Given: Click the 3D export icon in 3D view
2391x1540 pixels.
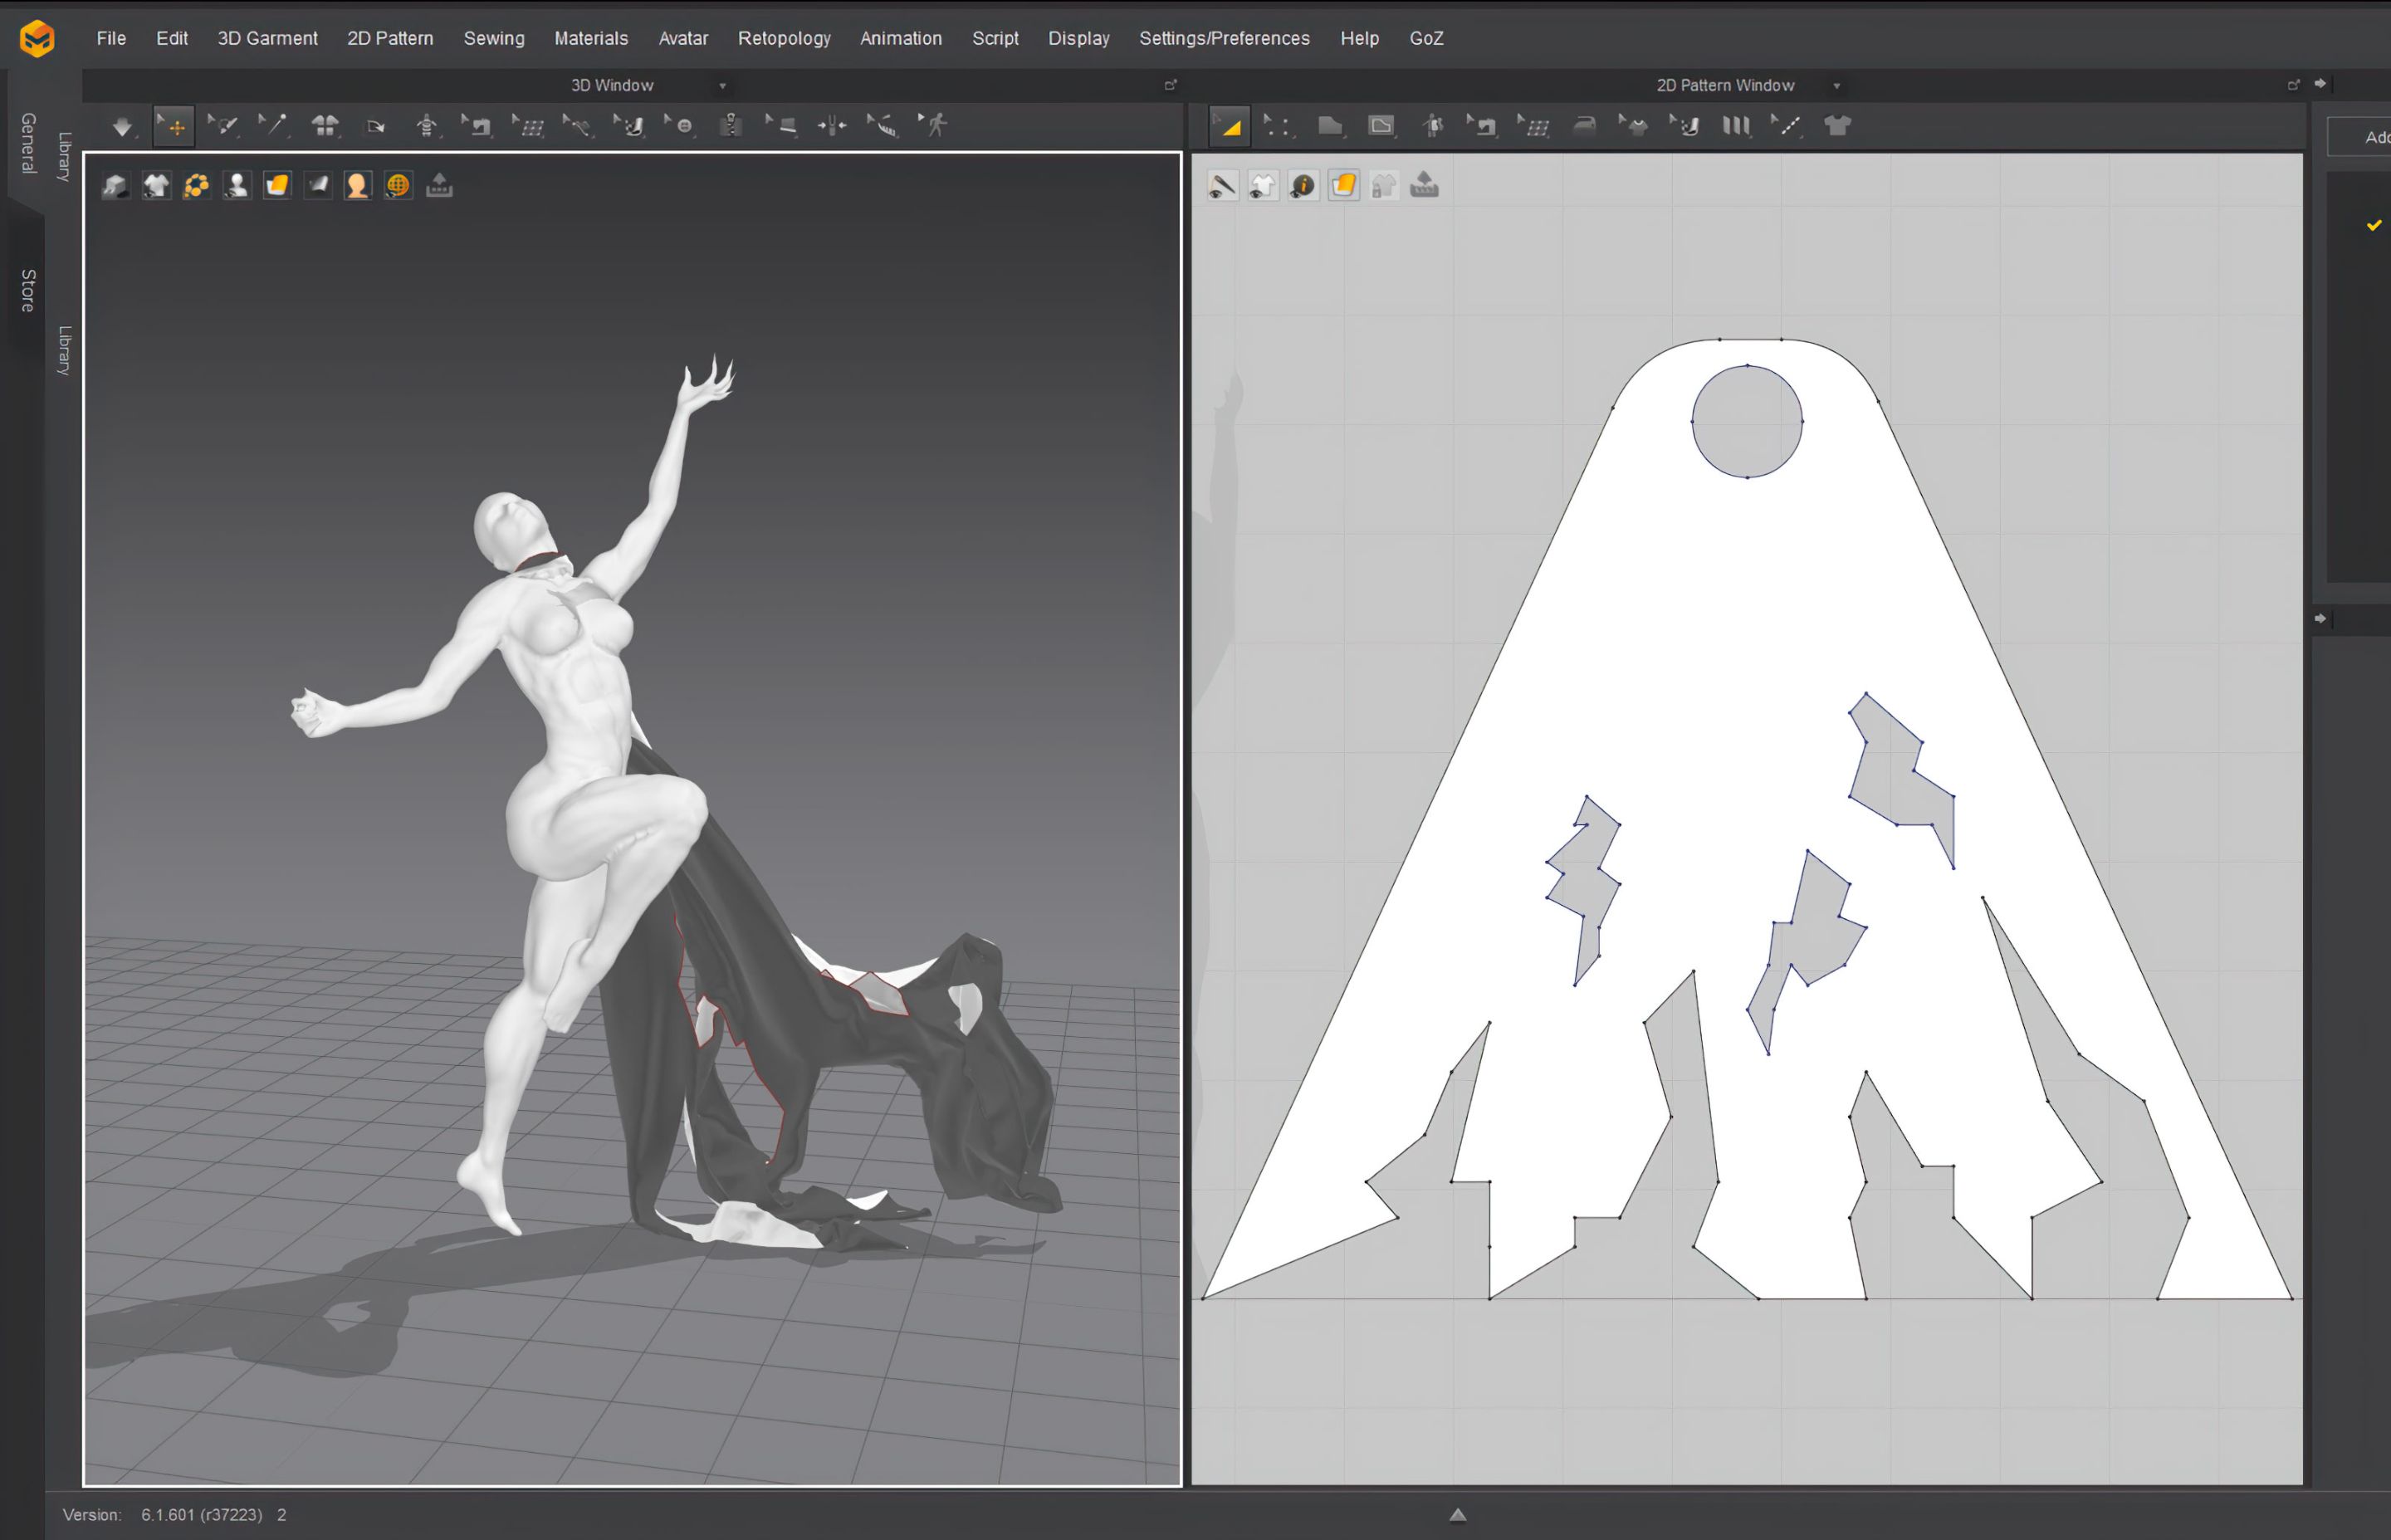Looking at the screenshot, I should point(439,185).
